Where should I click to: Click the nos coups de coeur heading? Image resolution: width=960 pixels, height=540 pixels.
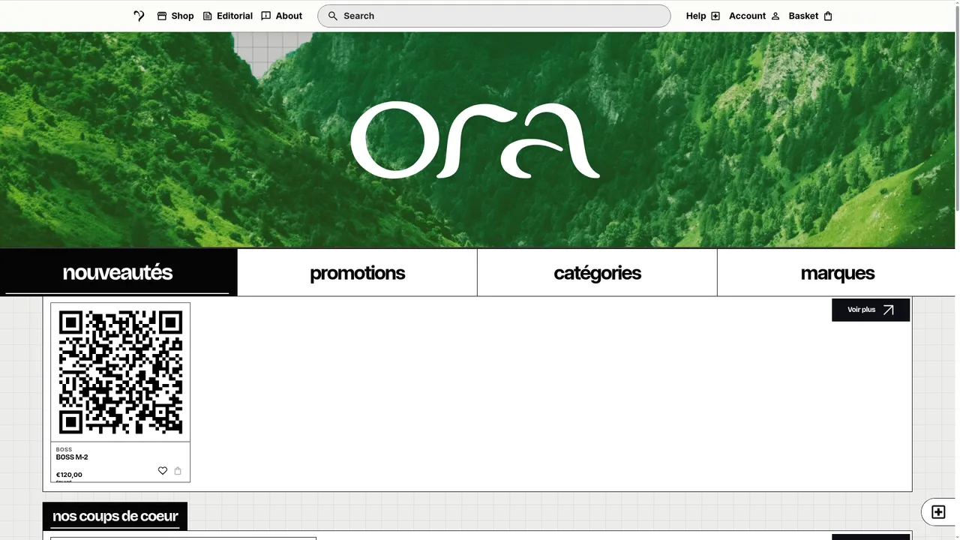click(115, 516)
